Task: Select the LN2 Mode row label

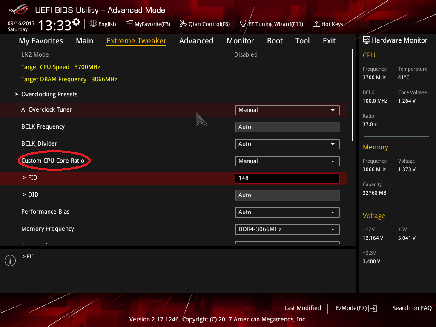Action: point(35,54)
